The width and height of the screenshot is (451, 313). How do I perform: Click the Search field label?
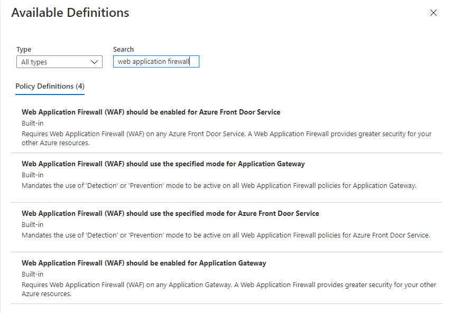coord(123,49)
